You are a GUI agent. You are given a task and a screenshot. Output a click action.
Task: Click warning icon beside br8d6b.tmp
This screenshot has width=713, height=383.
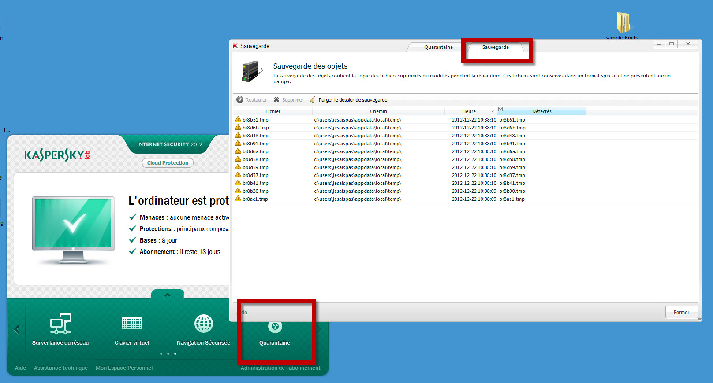[238, 128]
